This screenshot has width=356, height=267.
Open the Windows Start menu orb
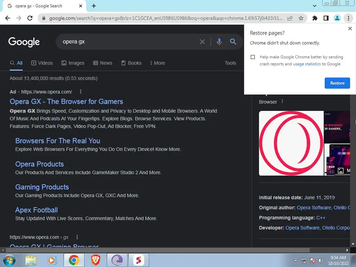(x=9, y=260)
